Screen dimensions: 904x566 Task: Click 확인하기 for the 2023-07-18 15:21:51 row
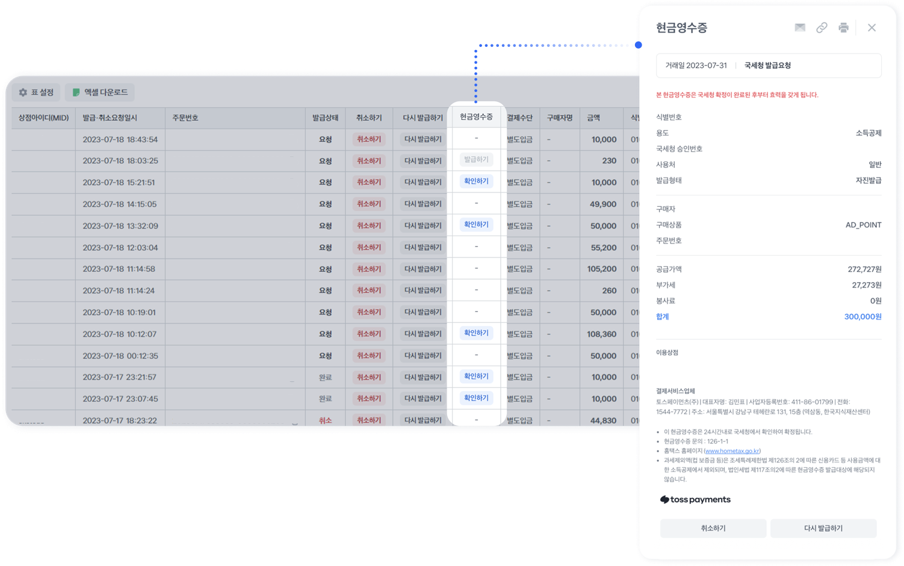tap(476, 182)
